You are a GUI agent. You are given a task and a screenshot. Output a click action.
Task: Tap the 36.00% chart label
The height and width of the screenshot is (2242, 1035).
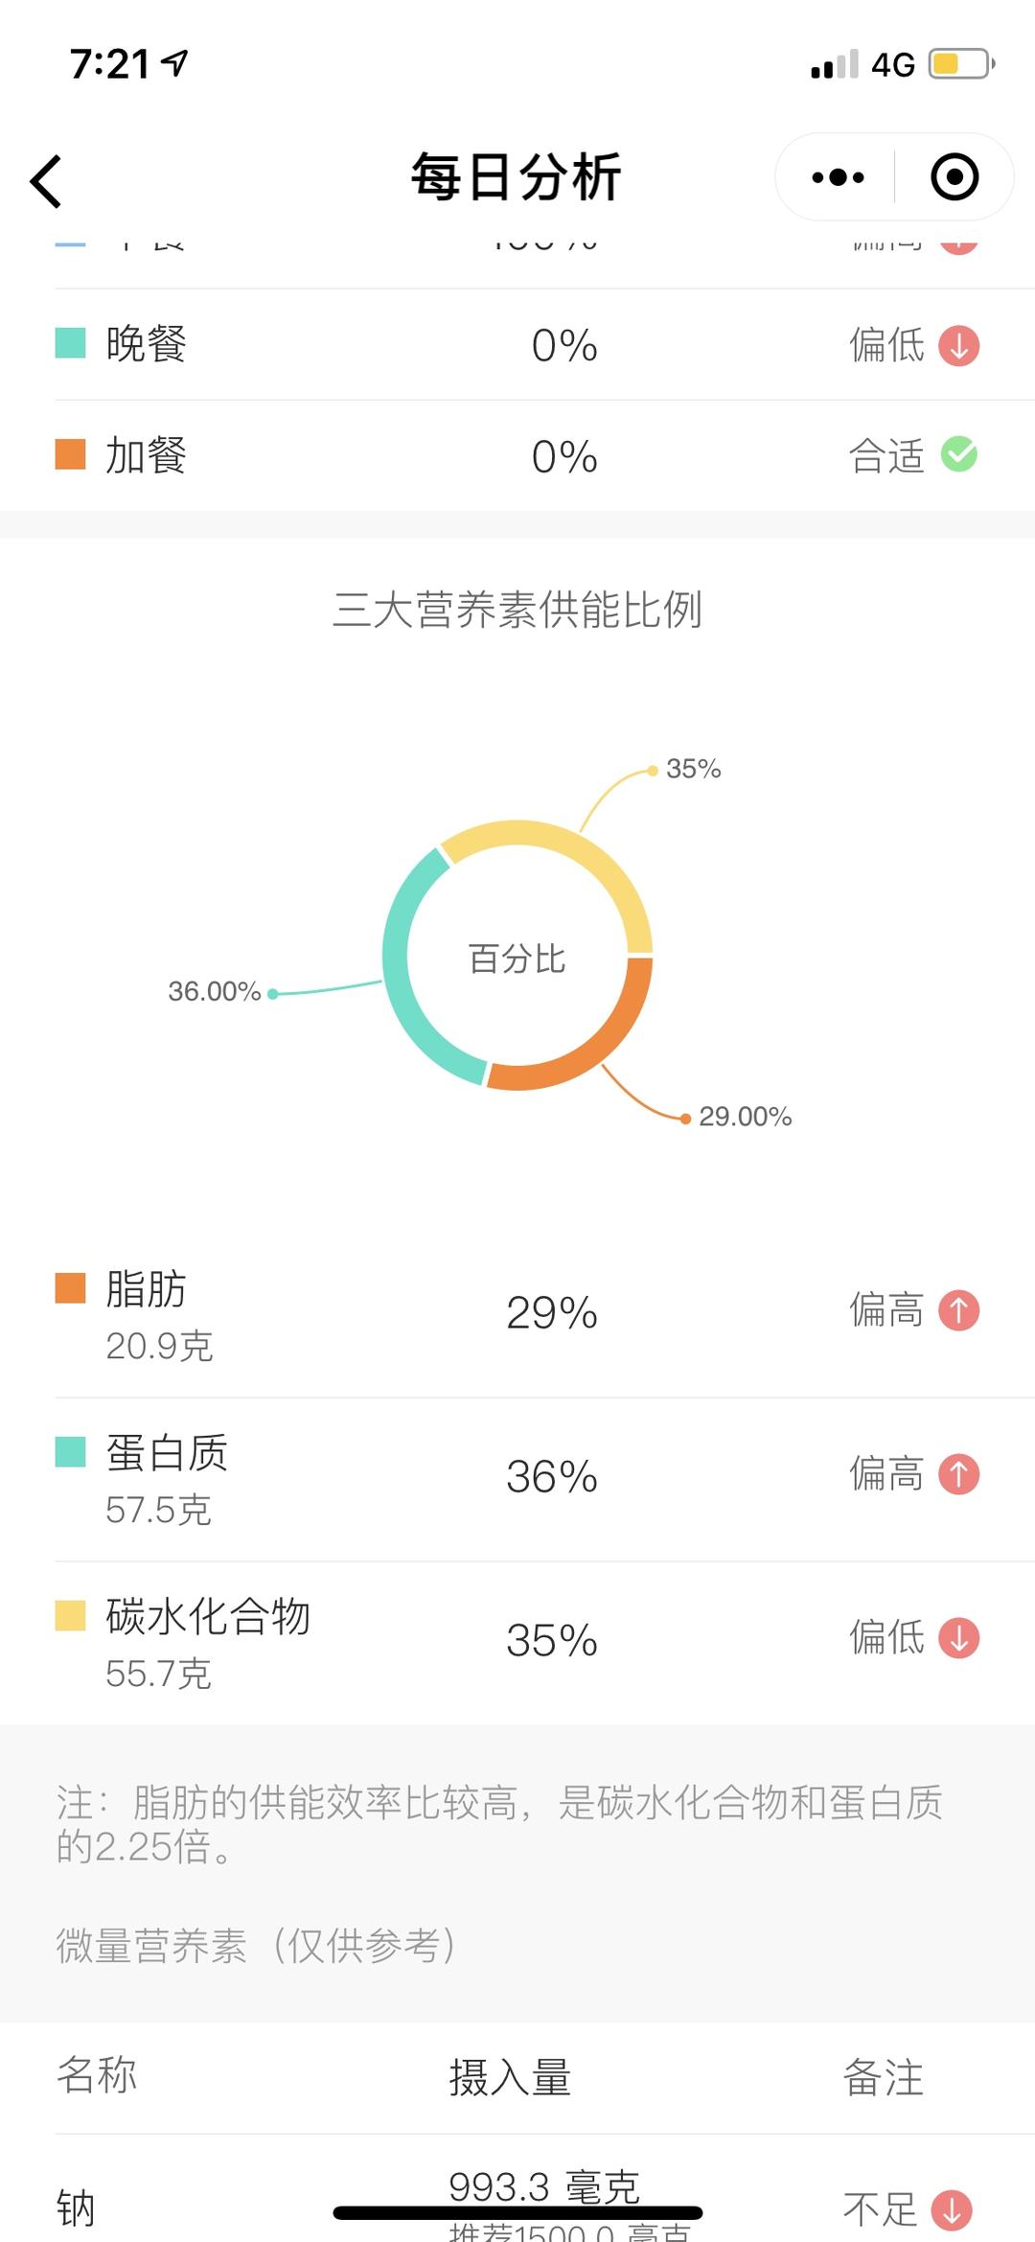tap(215, 991)
